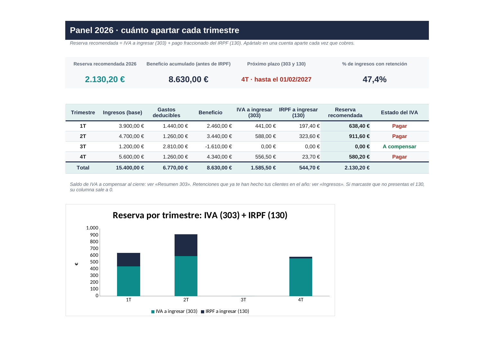This screenshot has height=345, width=489.
Task: Click the '4T · hasta el 01/02/2027' deadline
Action: point(276,79)
